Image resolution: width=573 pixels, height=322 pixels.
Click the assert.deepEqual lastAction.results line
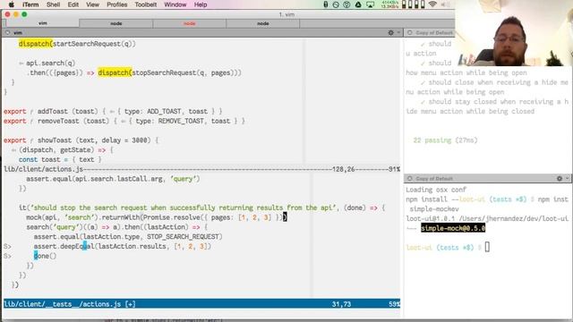[x=123, y=247]
